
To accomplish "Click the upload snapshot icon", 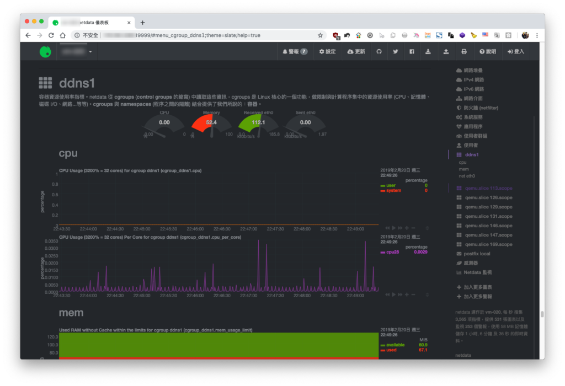I will (x=446, y=51).
